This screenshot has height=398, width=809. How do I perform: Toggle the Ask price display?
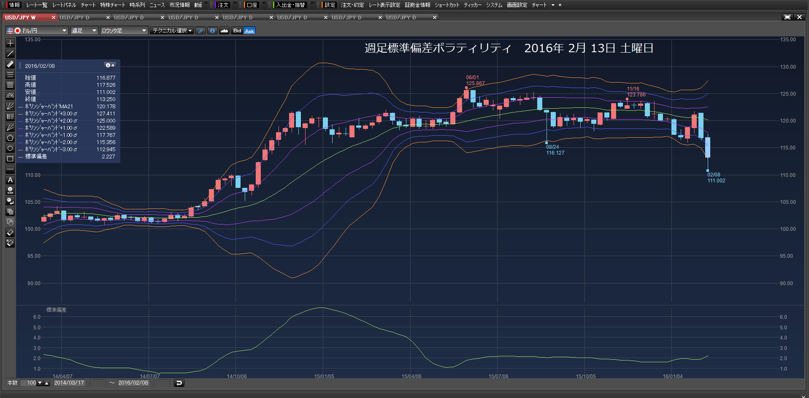click(249, 31)
